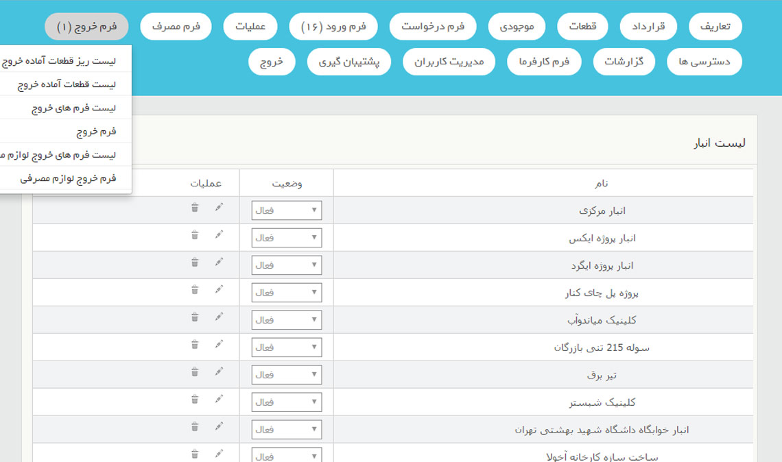Edit the انبار پروژه ایکس row
The width and height of the screenshot is (782, 462).
tap(219, 234)
